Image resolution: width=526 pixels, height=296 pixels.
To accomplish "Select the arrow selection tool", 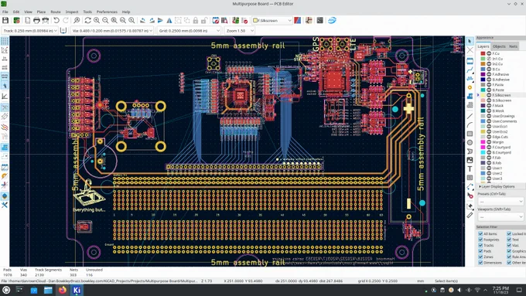I will [x=470, y=41].
